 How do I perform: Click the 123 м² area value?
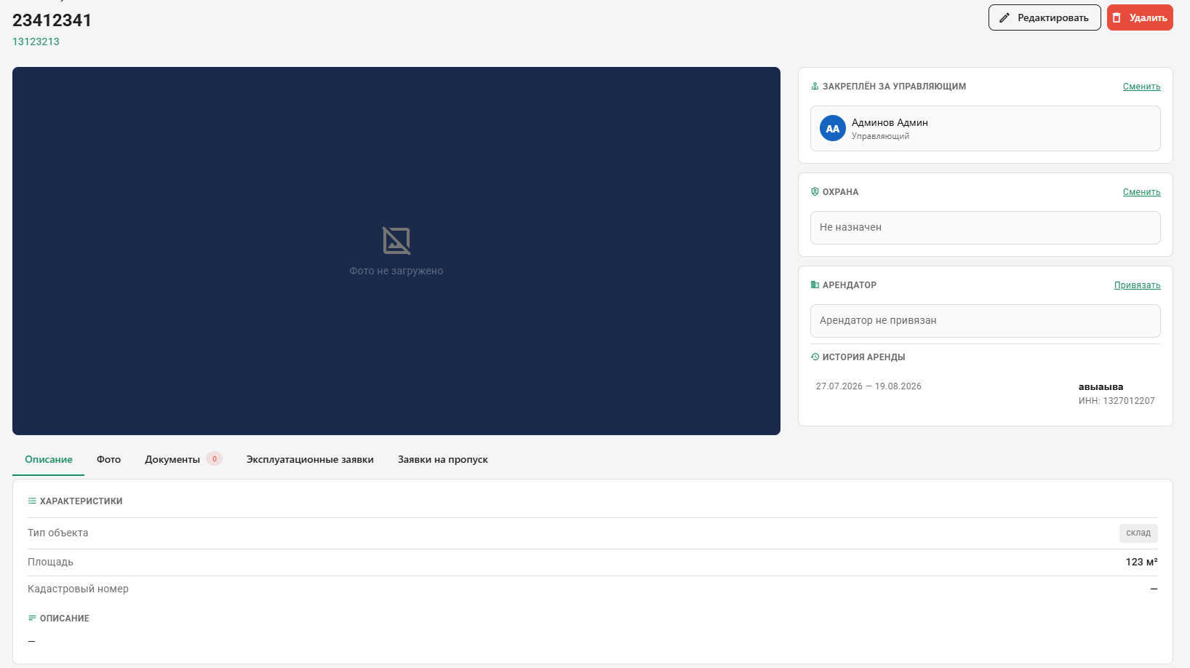(x=1141, y=562)
